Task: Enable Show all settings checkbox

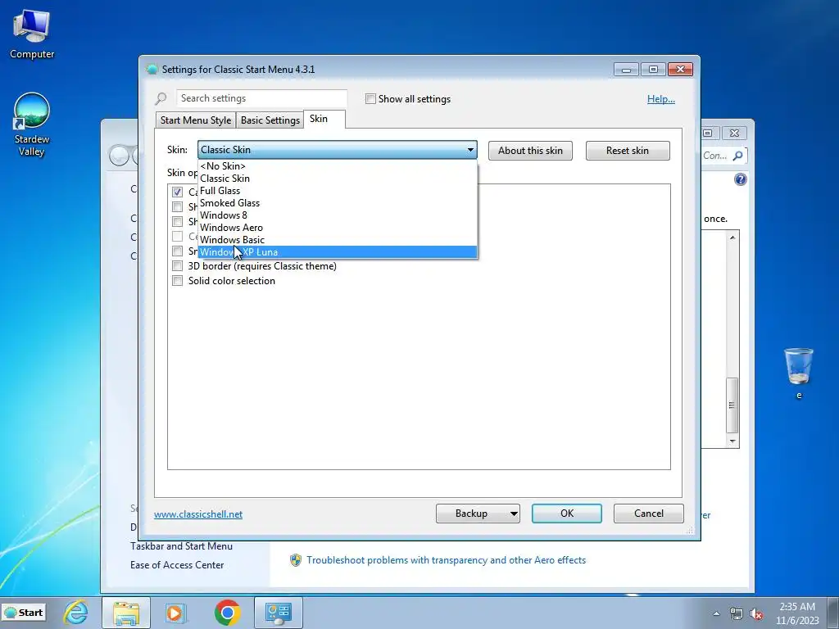Action: (x=370, y=98)
